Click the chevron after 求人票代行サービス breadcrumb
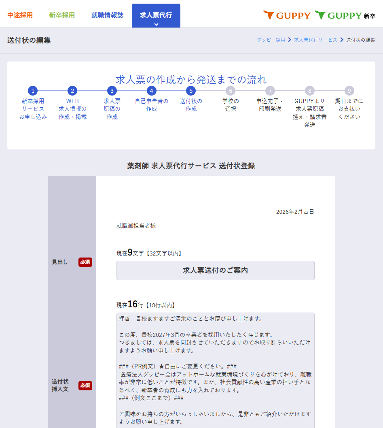 [x=342, y=40]
